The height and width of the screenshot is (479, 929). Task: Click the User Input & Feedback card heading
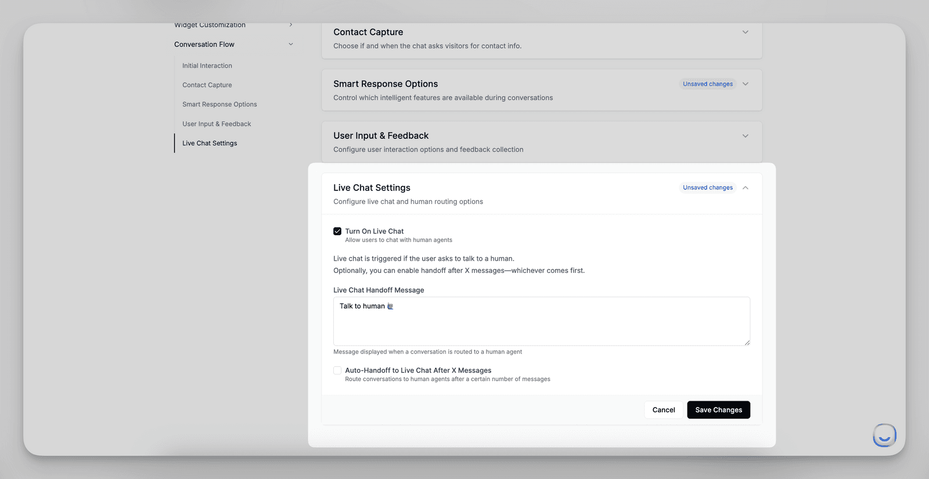(x=381, y=135)
